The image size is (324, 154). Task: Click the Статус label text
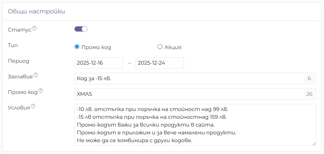(x=19, y=29)
